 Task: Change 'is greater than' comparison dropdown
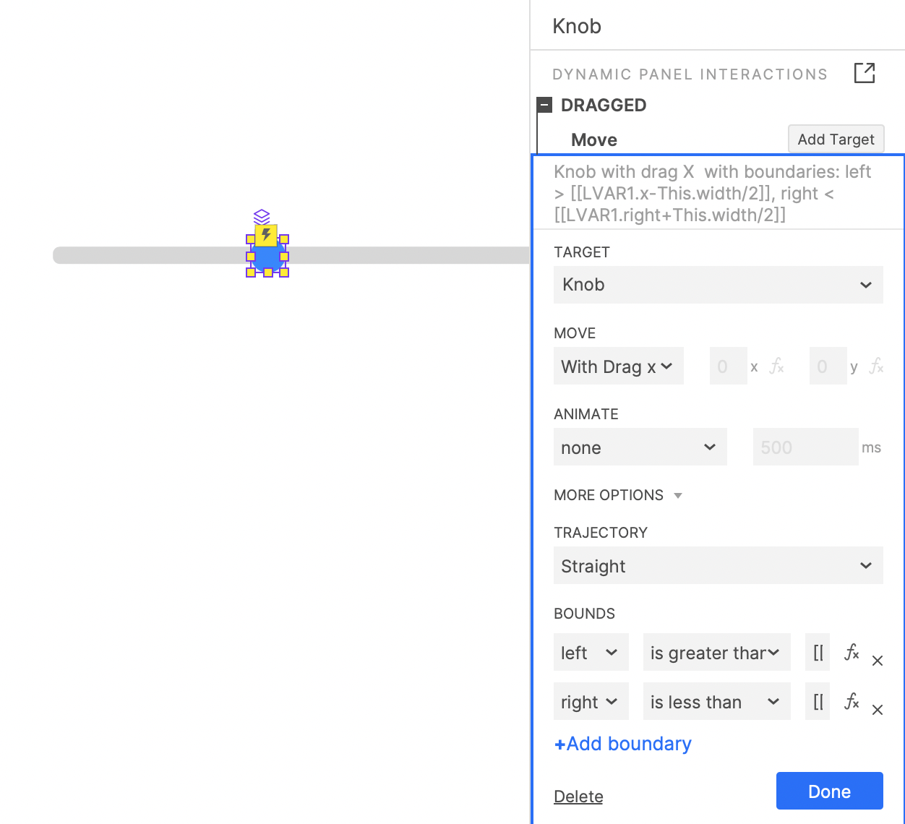coord(716,653)
